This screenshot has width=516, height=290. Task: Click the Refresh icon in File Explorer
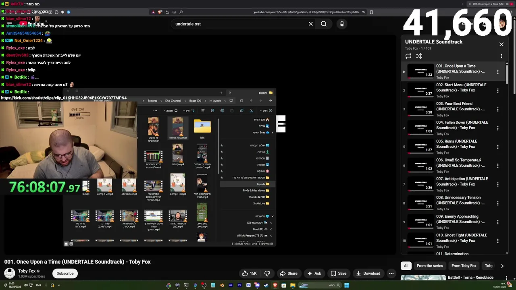[x=241, y=101]
